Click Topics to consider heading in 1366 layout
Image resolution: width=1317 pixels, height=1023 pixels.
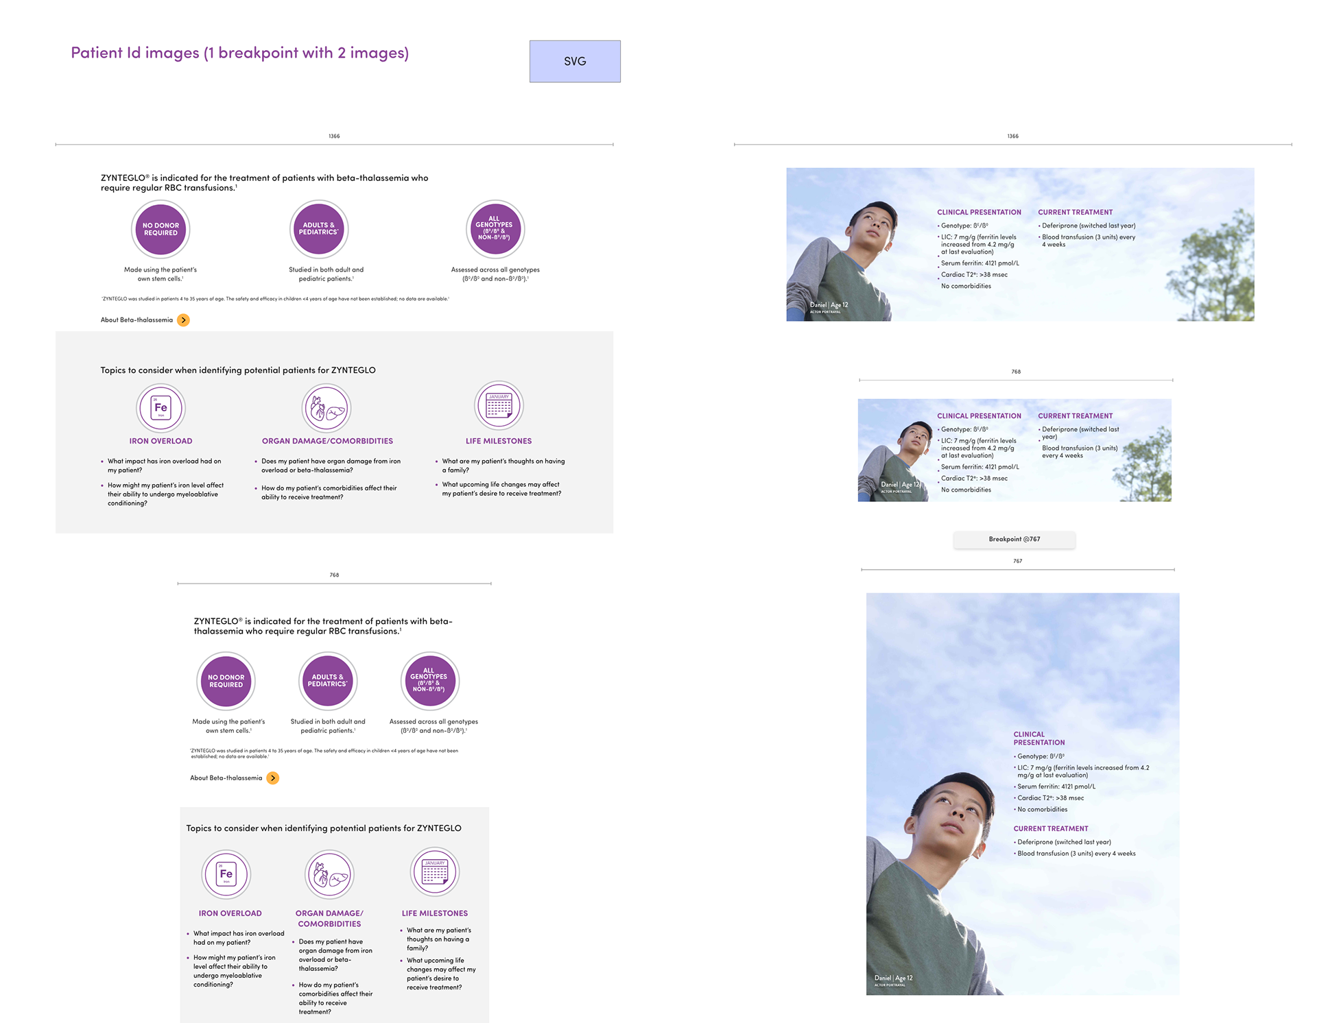pyautogui.click(x=238, y=370)
